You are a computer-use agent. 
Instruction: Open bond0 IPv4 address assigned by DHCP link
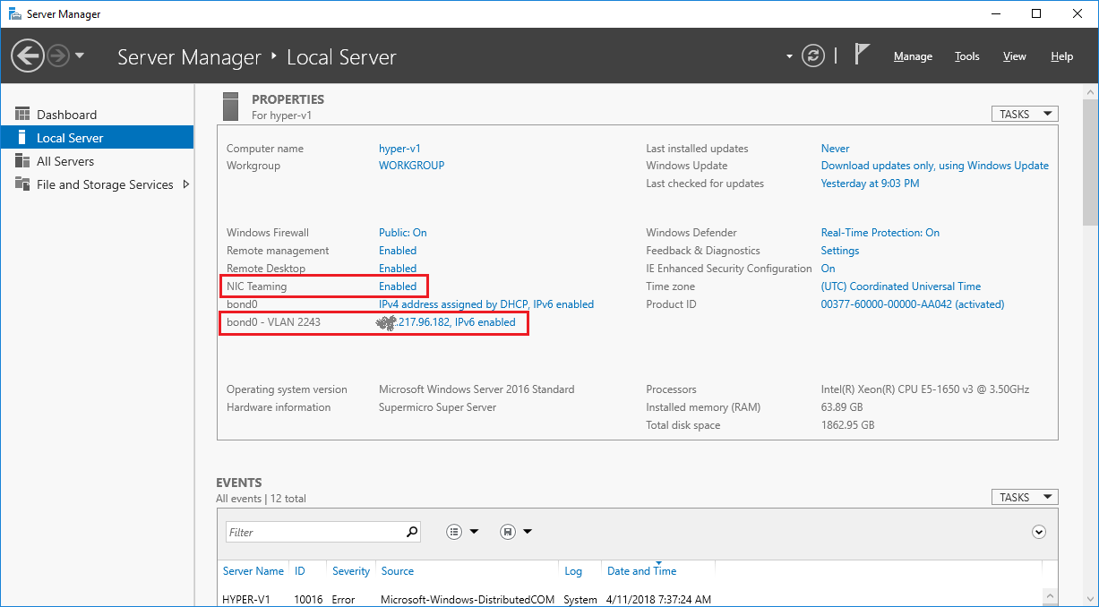pos(486,304)
